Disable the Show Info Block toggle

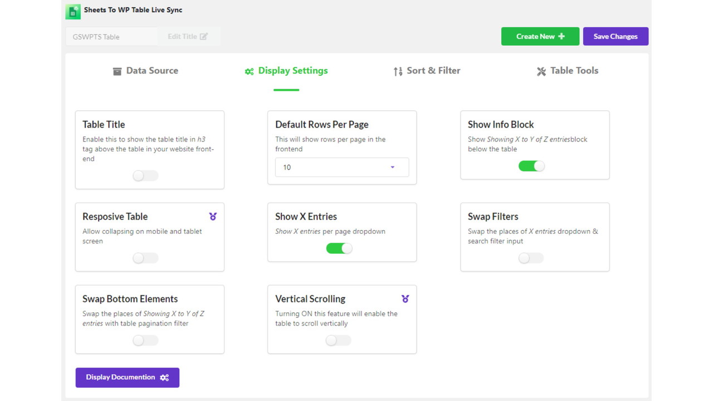pyautogui.click(x=531, y=166)
